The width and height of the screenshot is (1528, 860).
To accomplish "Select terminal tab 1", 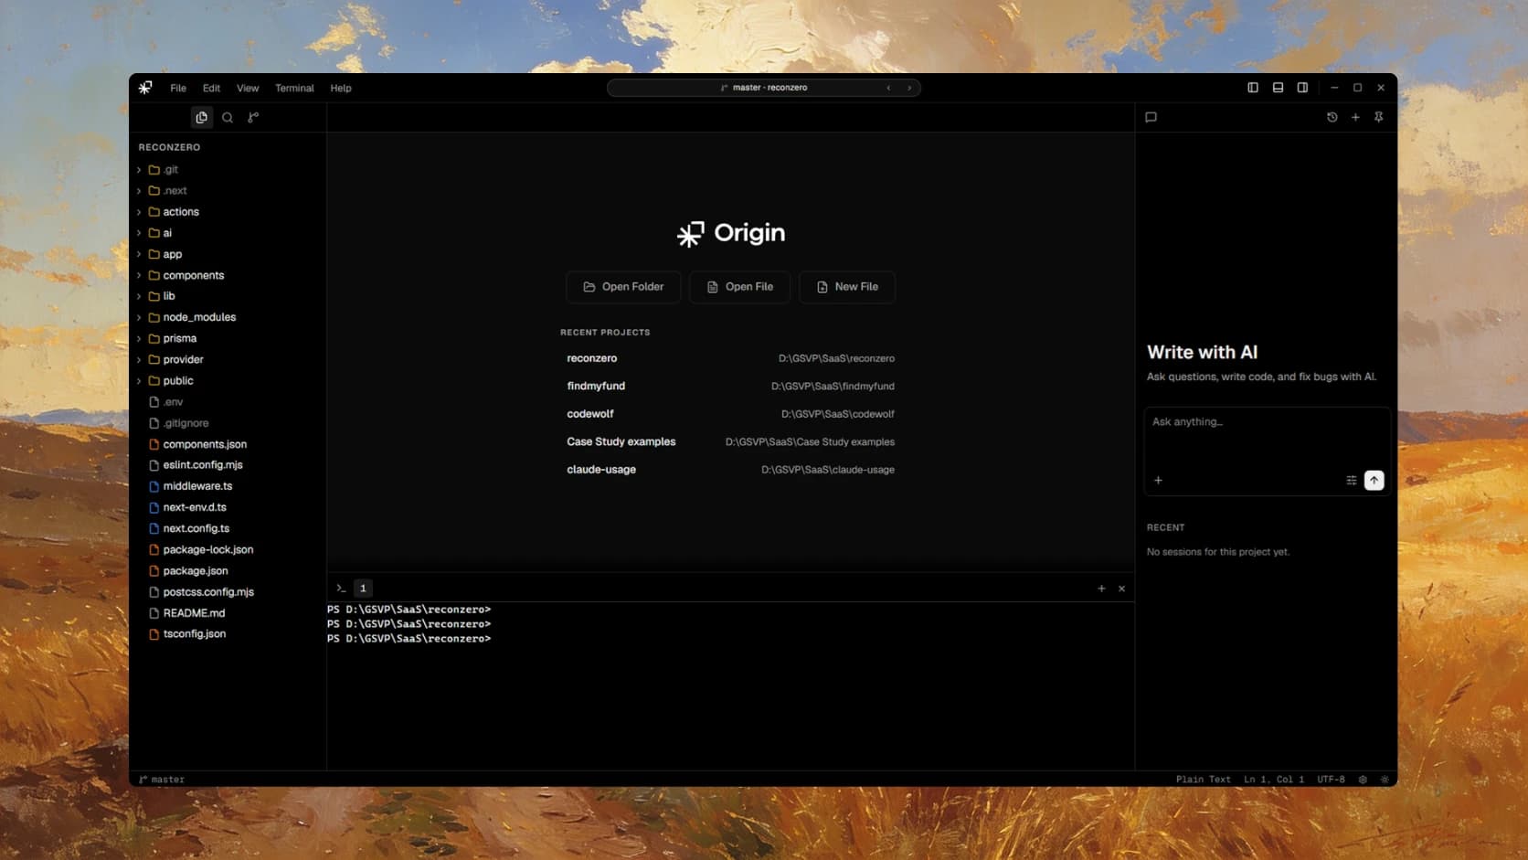I will (363, 588).
